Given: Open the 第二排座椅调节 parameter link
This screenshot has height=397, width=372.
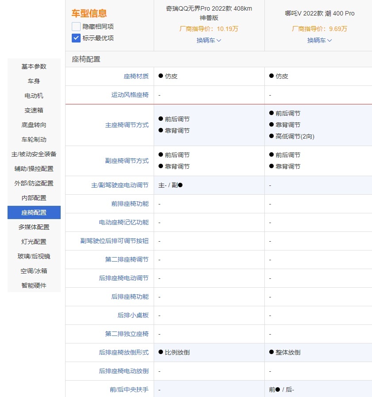Looking at the screenshot, I should (x=127, y=259).
